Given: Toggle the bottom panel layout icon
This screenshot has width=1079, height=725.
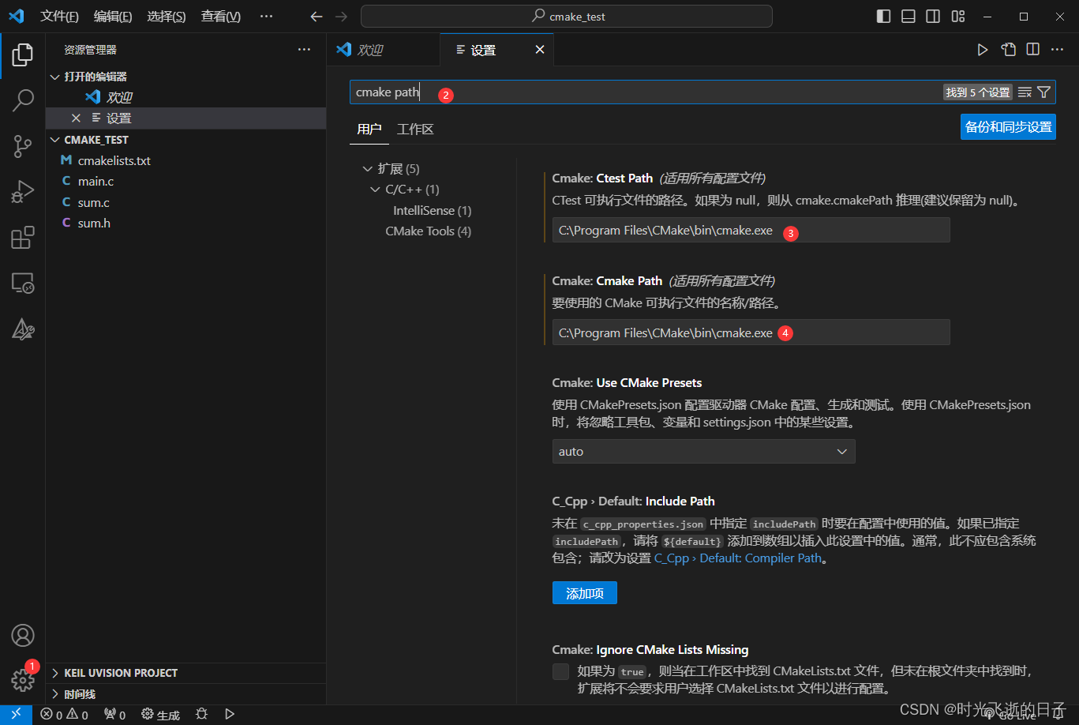Looking at the screenshot, I should pos(909,17).
